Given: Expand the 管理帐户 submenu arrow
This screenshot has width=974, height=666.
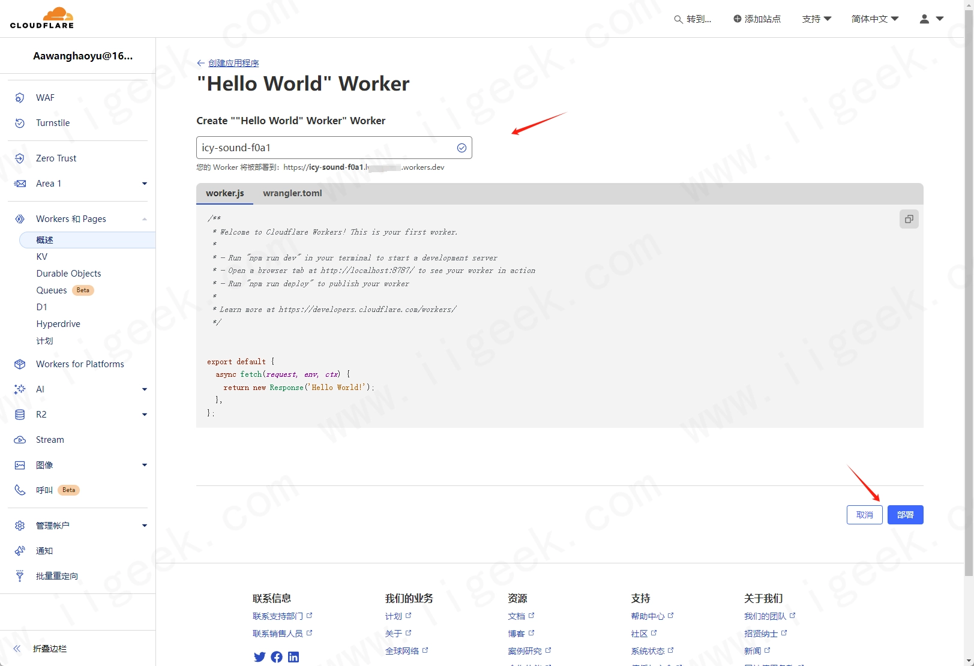Looking at the screenshot, I should [145, 526].
